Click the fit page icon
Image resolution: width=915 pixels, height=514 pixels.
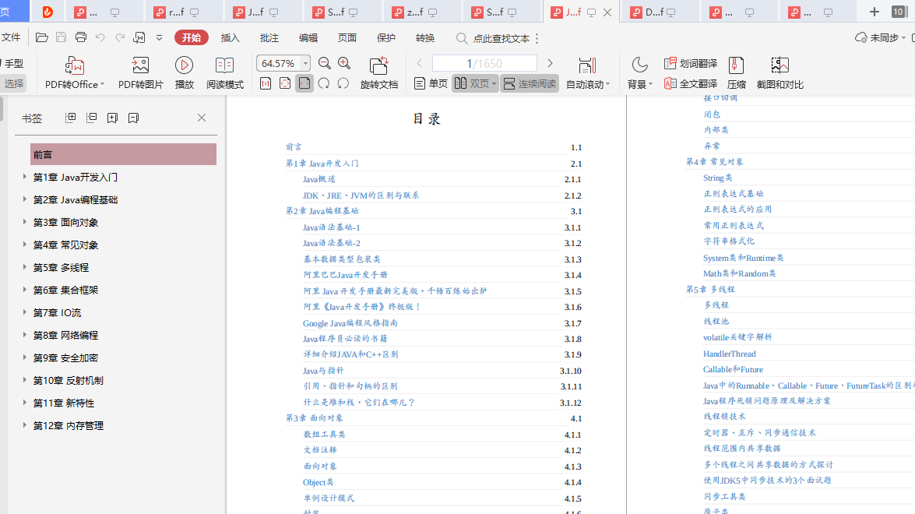tap(285, 83)
